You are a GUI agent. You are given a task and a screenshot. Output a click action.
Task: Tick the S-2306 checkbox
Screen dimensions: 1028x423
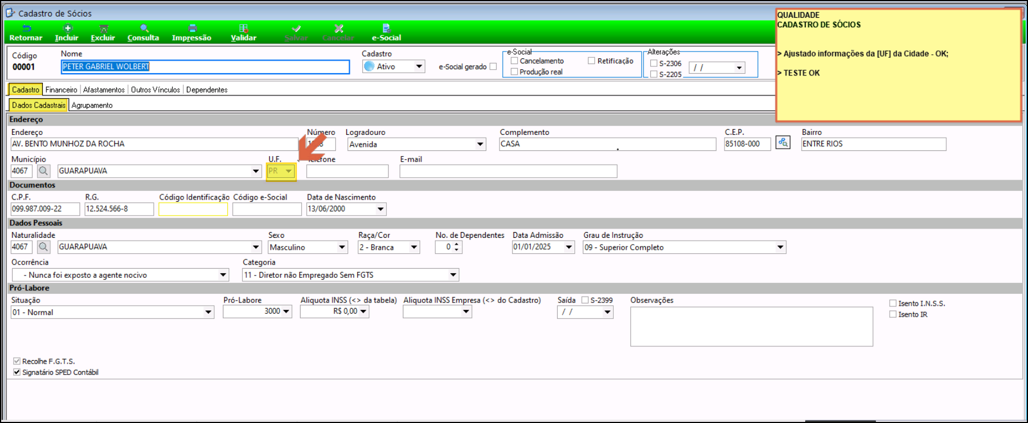point(654,63)
